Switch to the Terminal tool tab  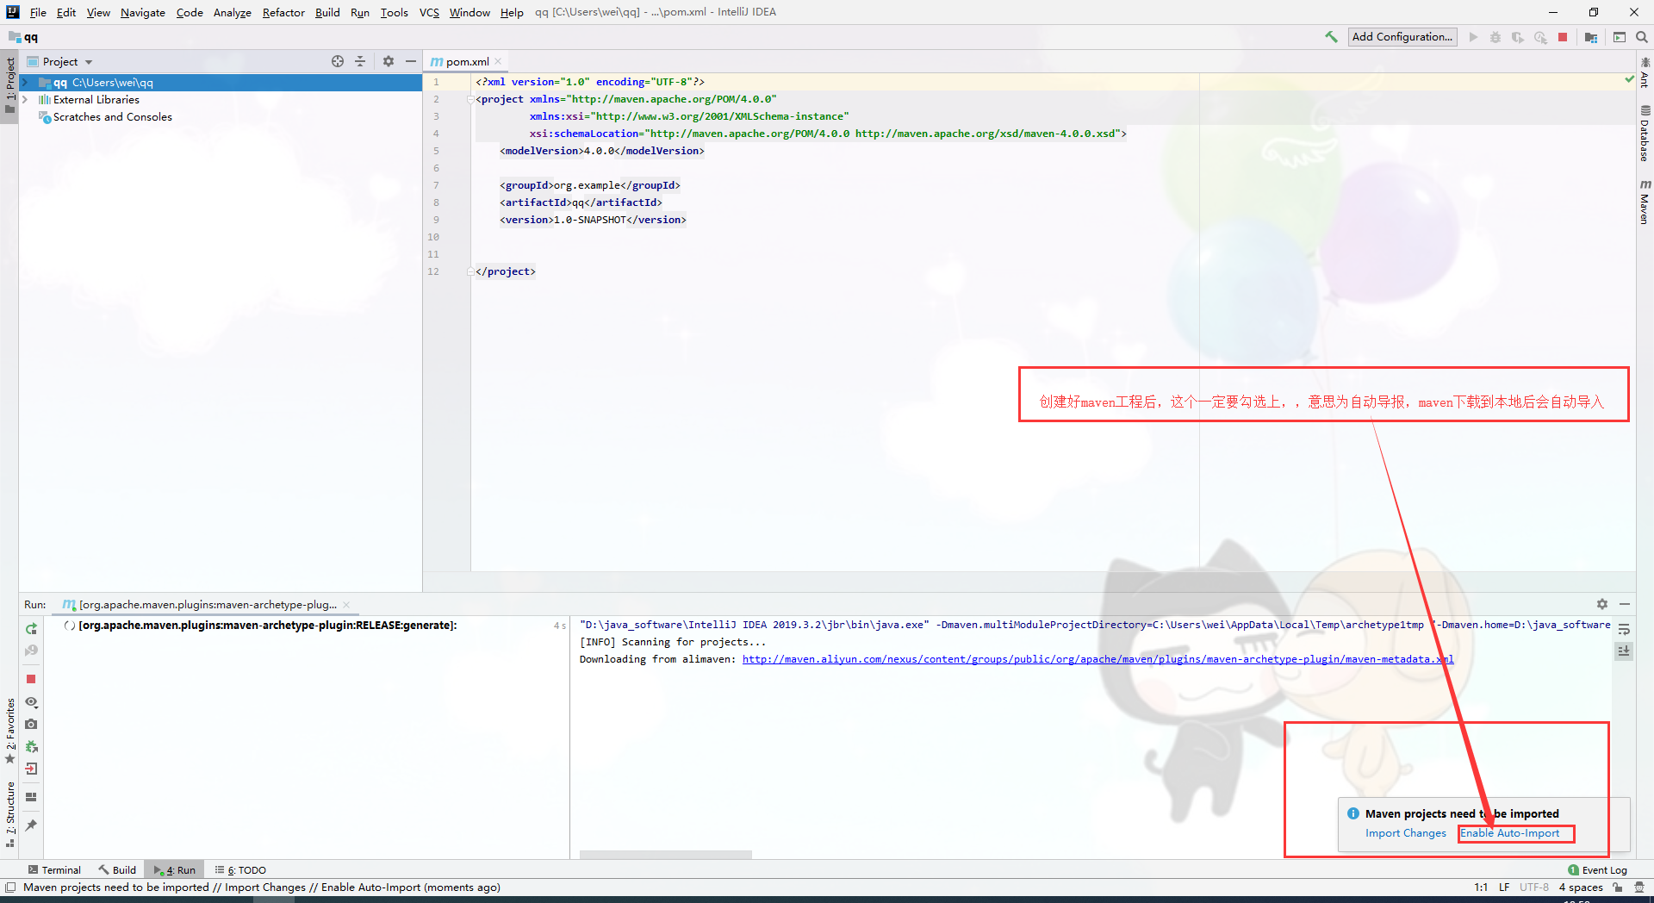point(54,869)
